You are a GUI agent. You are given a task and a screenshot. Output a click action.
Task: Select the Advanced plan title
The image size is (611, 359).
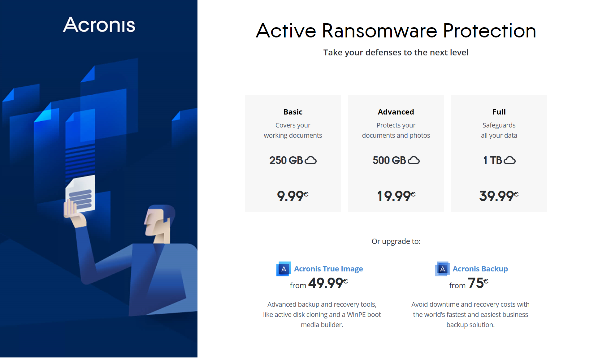point(396,112)
